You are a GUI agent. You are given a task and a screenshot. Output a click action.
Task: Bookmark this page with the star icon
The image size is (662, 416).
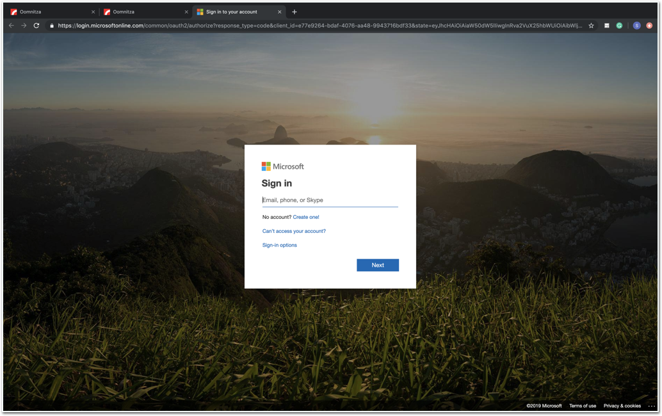click(591, 26)
